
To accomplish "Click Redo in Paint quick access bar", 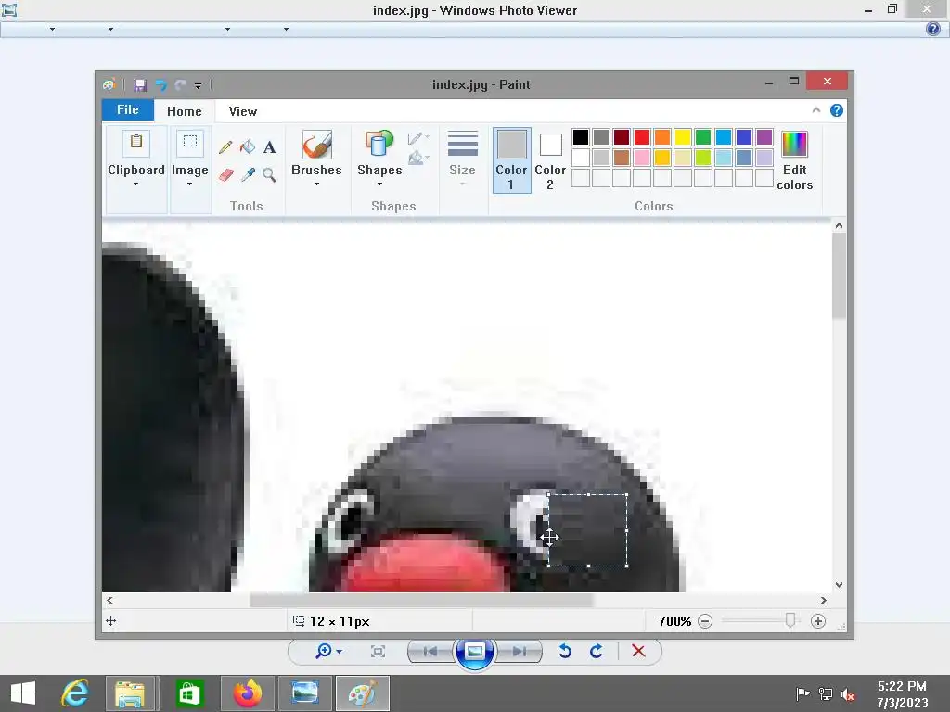I will pyautogui.click(x=180, y=84).
